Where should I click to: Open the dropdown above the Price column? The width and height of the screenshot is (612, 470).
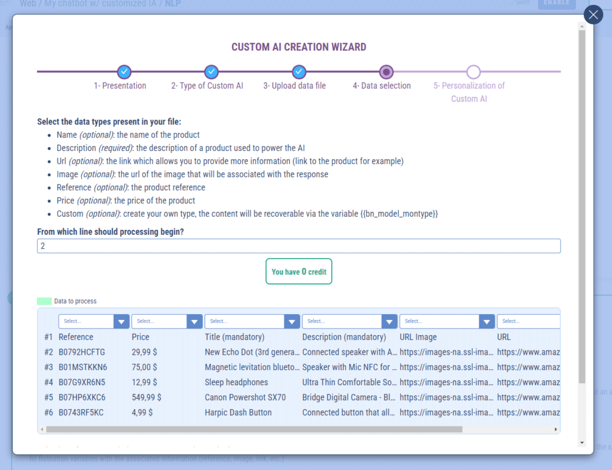pos(167,321)
